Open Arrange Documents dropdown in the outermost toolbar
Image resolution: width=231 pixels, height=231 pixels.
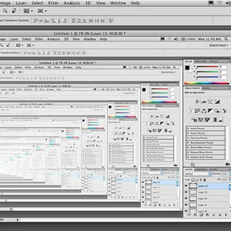(x=28, y=11)
